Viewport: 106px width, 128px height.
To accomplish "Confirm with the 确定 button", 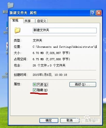I will (x=49, y=120).
